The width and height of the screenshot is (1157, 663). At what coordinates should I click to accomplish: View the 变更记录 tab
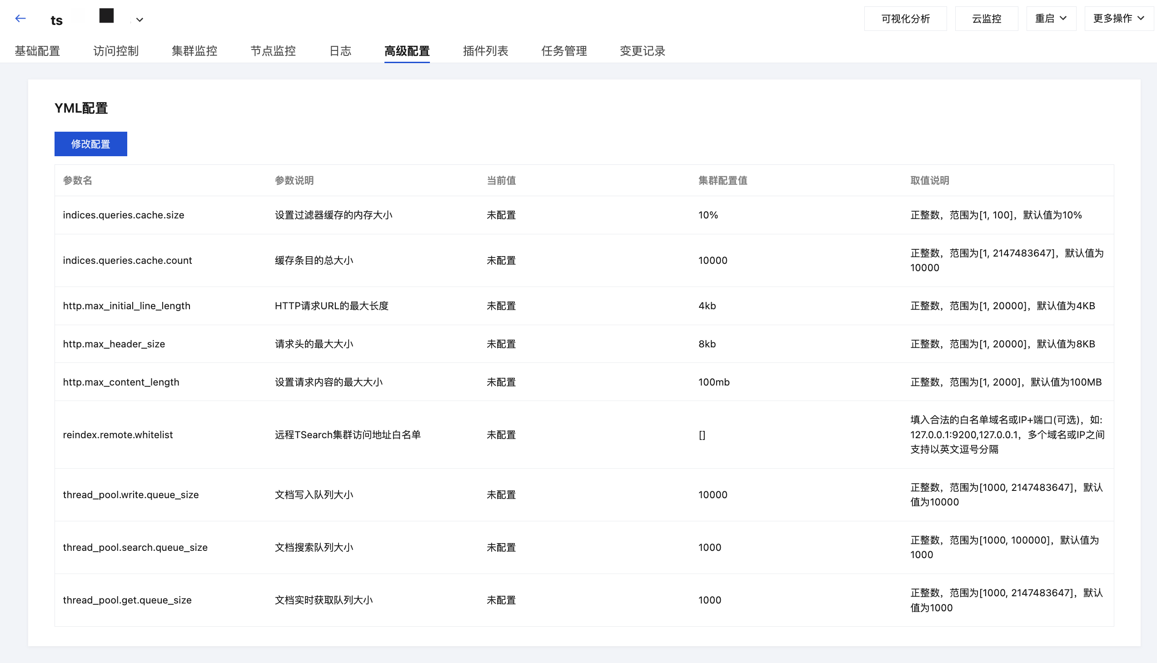(x=642, y=51)
